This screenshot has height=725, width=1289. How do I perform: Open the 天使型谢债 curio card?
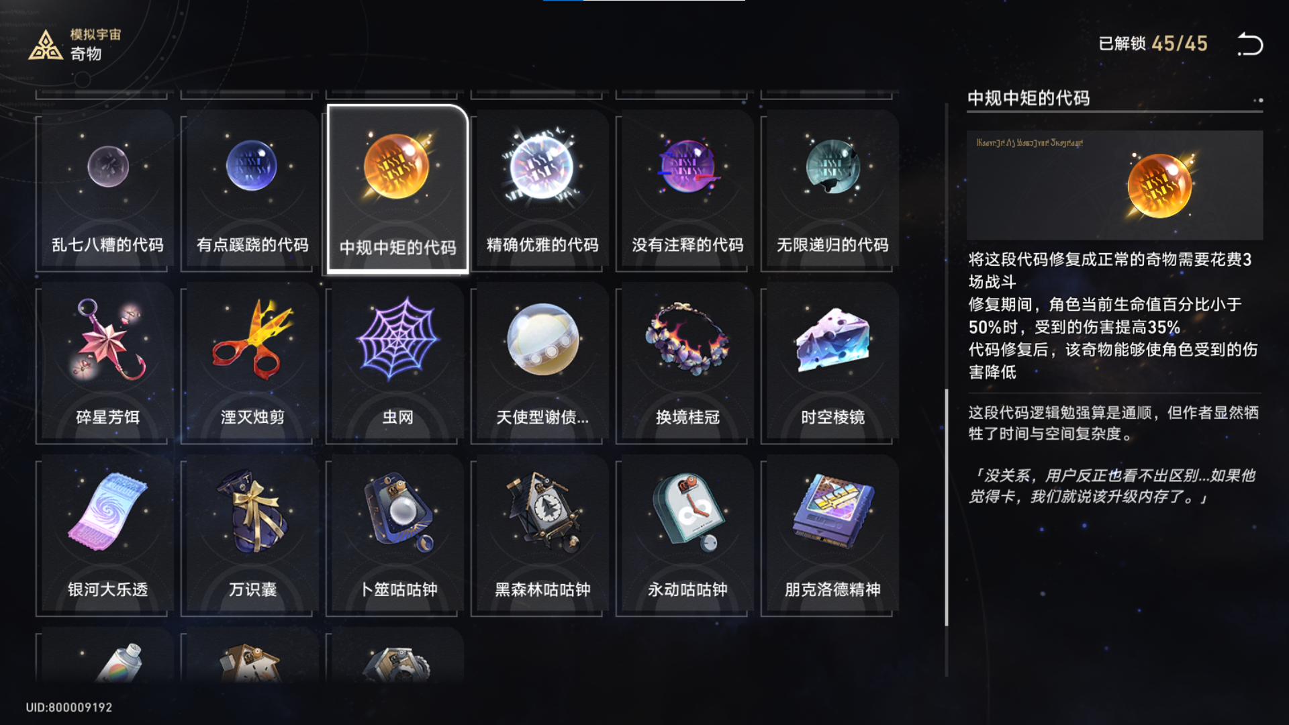point(542,363)
